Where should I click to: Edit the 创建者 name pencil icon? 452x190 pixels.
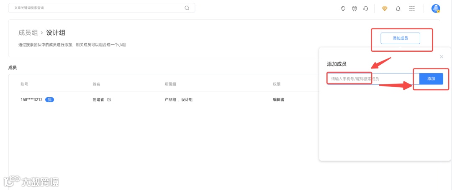(109, 100)
